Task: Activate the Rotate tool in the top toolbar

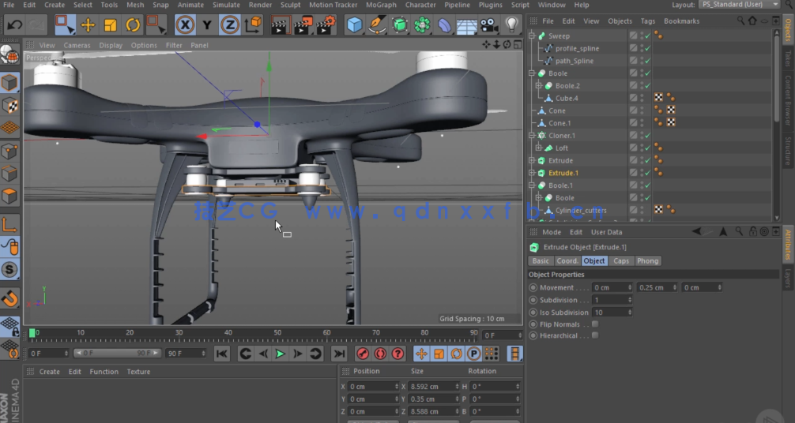Action: tap(133, 25)
